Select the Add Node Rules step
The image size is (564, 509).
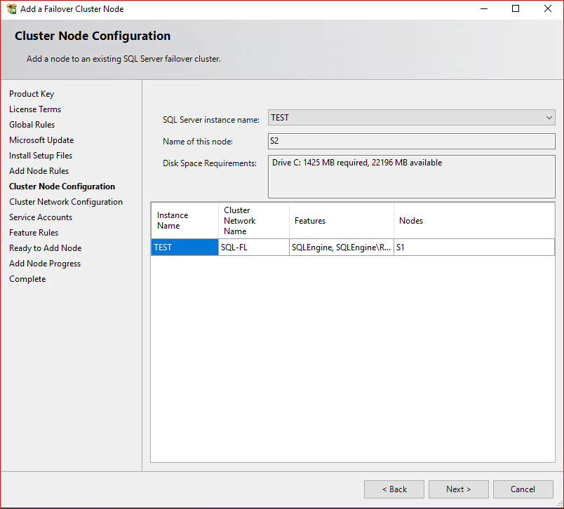39,171
